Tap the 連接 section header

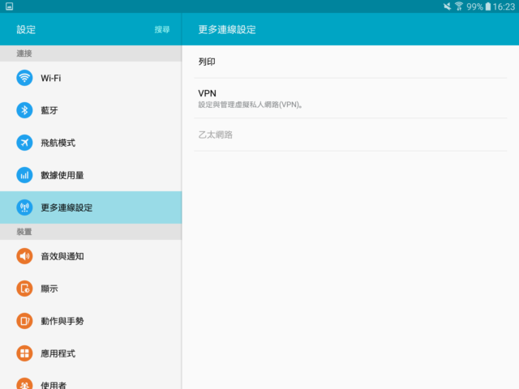24,53
